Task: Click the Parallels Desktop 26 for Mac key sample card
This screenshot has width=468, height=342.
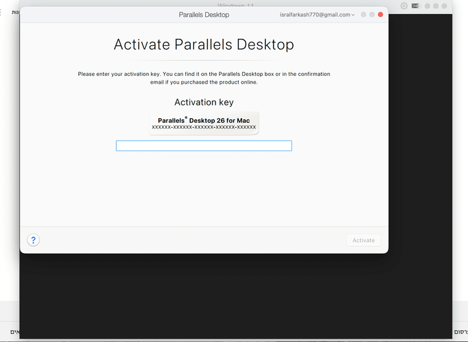Action: [204, 123]
